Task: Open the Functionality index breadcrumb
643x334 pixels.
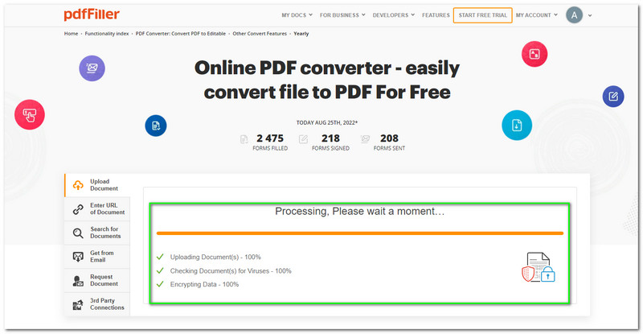Action: tap(107, 34)
